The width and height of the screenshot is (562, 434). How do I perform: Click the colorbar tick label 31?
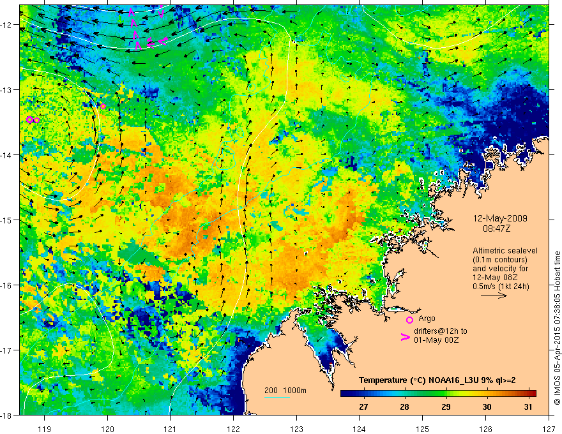[x=528, y=407]
